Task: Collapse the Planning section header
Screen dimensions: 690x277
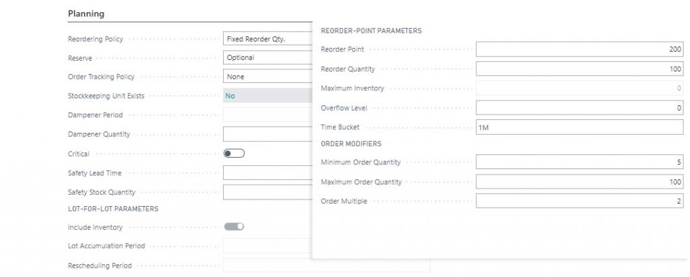Action: [86, 13]
